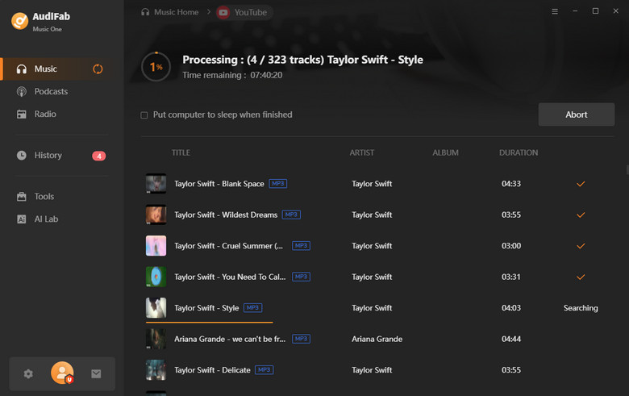Viewport: 629px width, 396px height.
Task: Open History with 4 notifications
Action: [48, 156]
